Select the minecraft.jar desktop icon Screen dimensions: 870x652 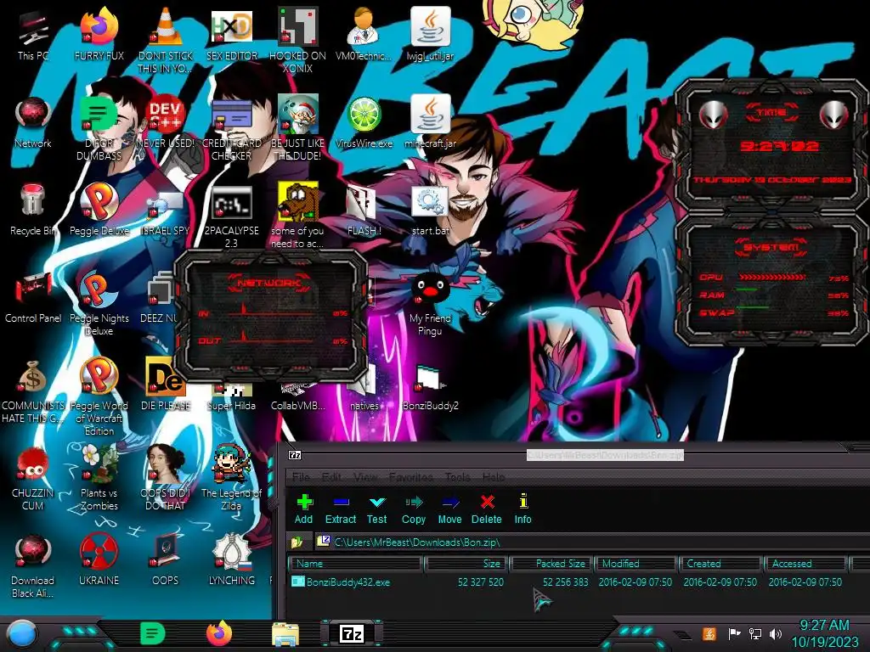pyautogui.click(x=430, y=122)
